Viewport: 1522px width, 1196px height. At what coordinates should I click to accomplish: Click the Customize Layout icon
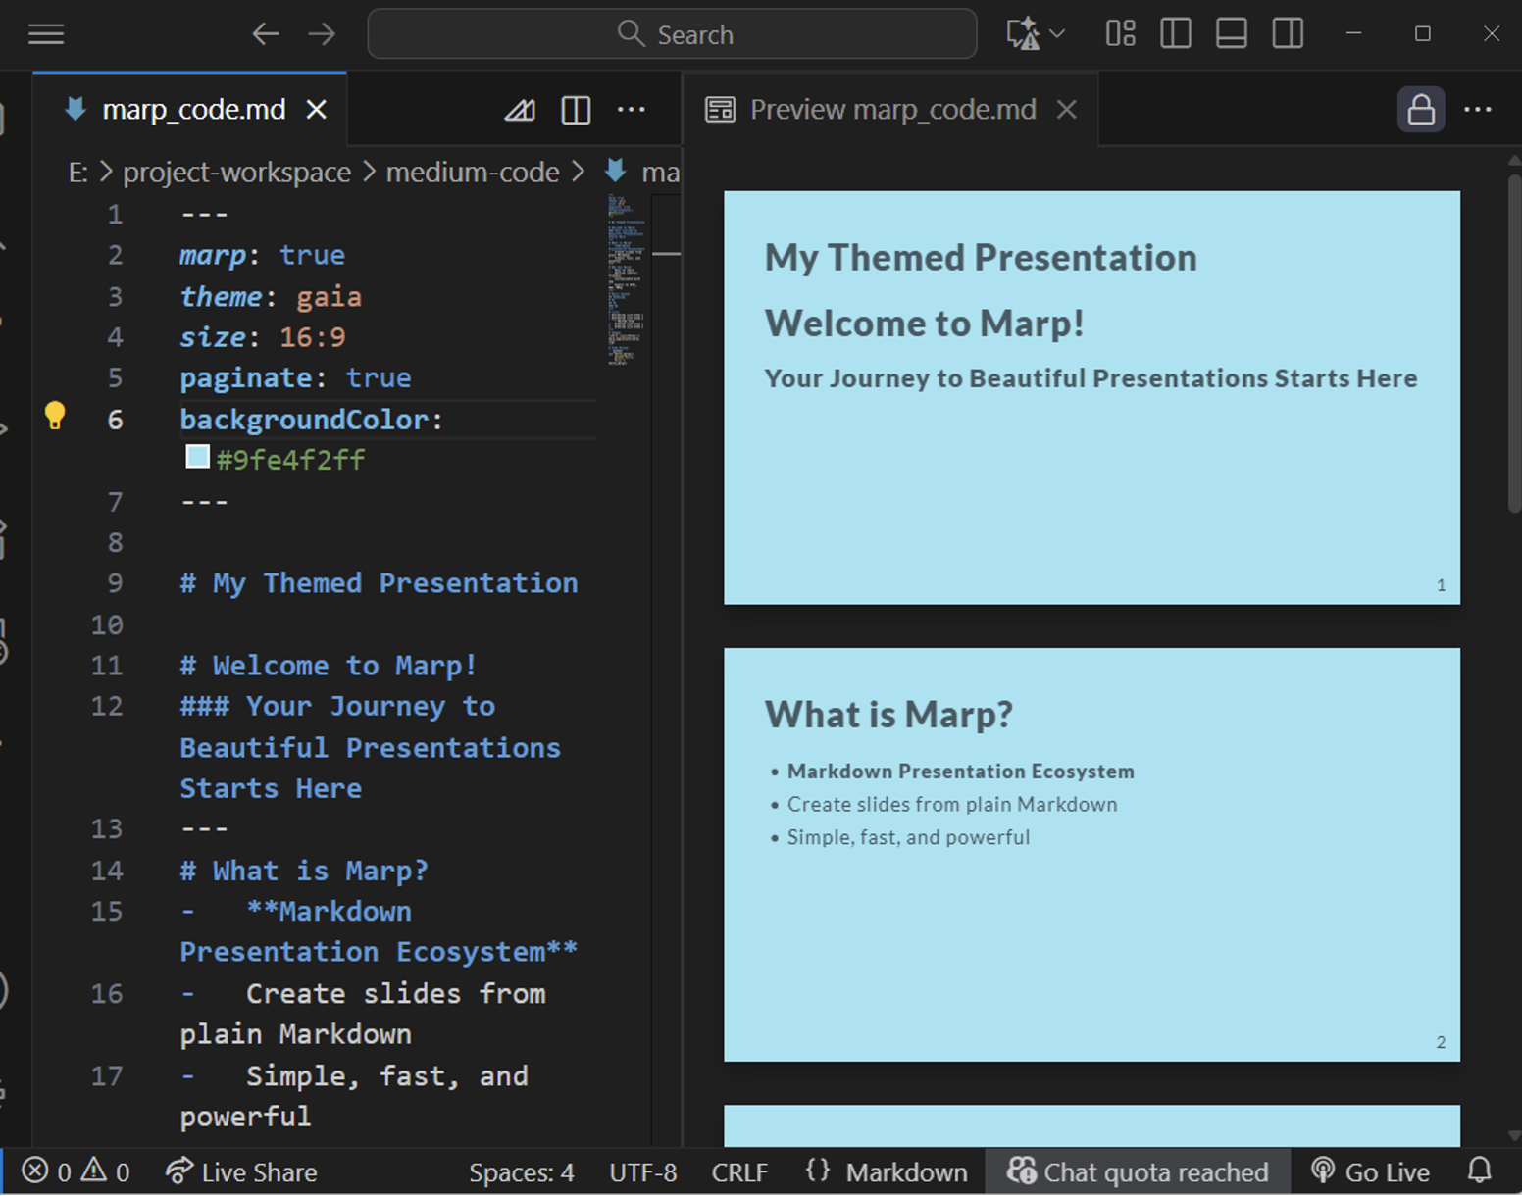pyautogui.click(x=1120, y=34)
